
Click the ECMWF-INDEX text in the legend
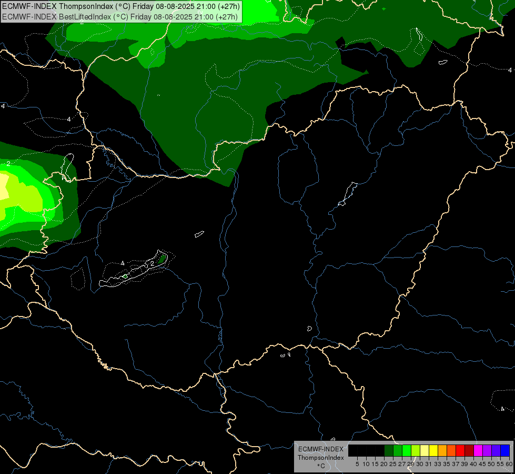coord(320,449)
